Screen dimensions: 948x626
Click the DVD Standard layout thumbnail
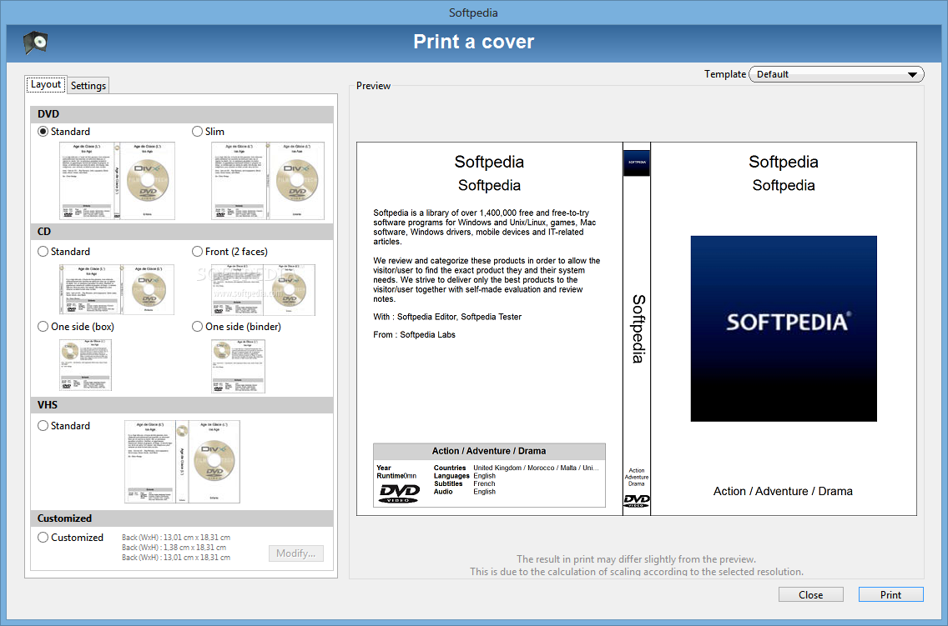118,181
